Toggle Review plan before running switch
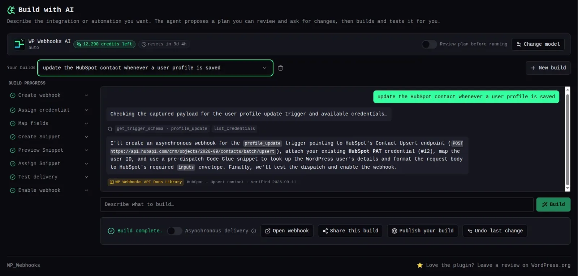Screen dimensions: 578x276 429,44
